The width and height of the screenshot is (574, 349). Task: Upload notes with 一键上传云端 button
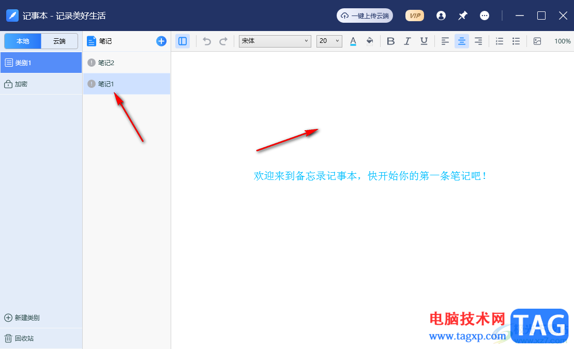point(365,16)
